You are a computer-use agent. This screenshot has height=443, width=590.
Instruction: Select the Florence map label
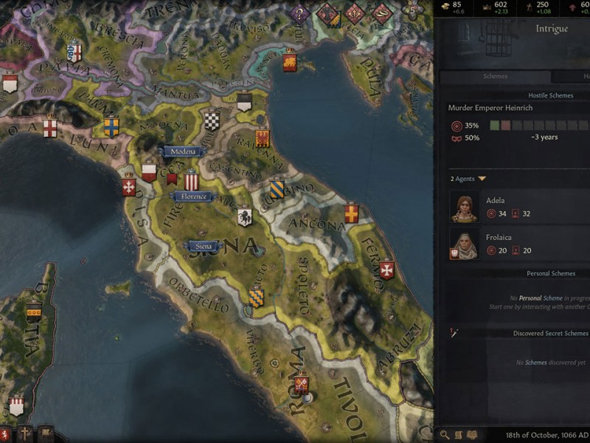[193, 196]
